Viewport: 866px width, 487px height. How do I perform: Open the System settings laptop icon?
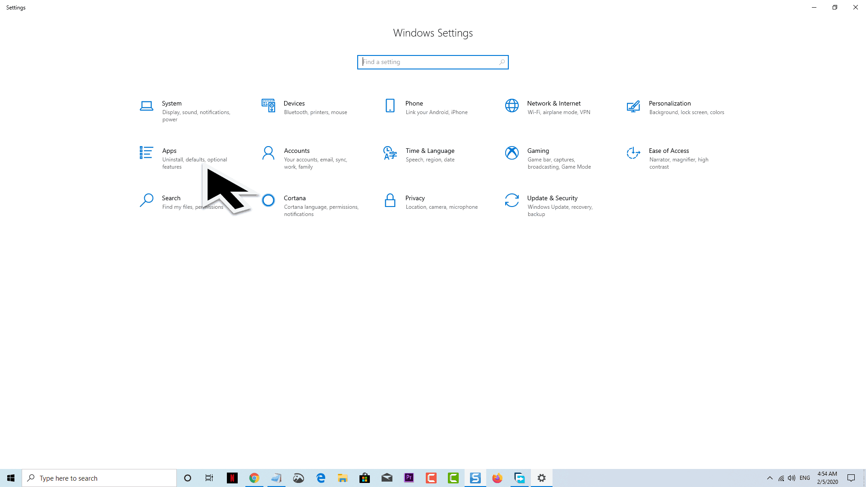click(x=146, y=106)
